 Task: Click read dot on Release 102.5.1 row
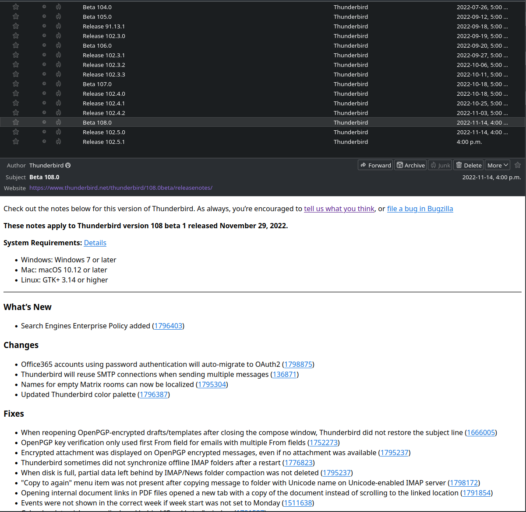[44, 142]
